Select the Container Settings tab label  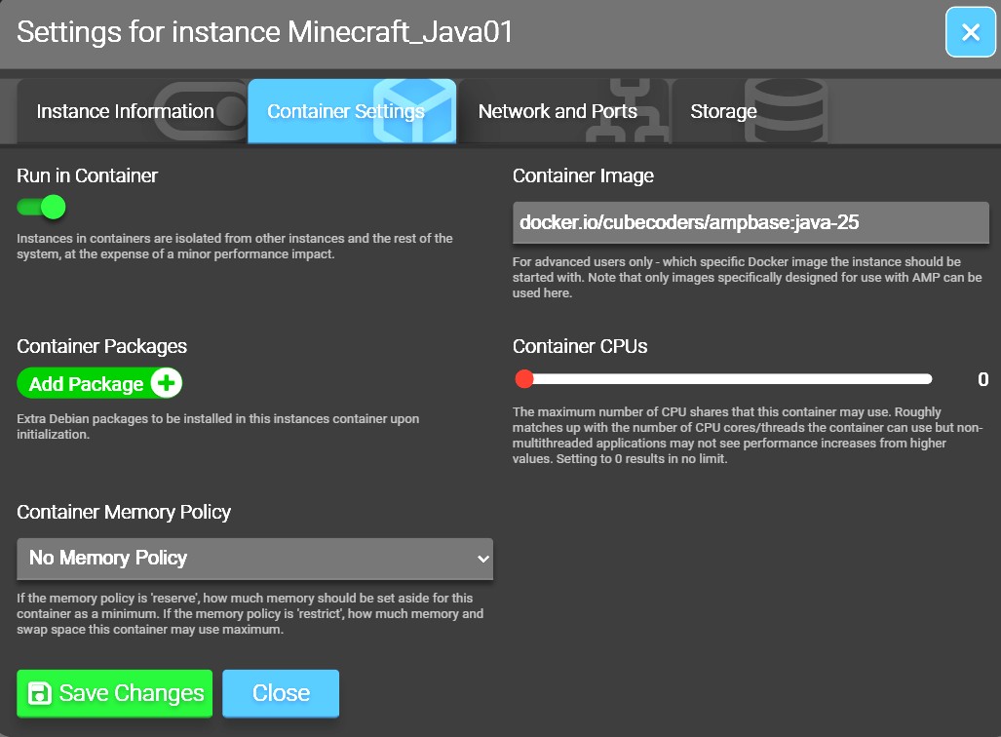tap(345, 111)
